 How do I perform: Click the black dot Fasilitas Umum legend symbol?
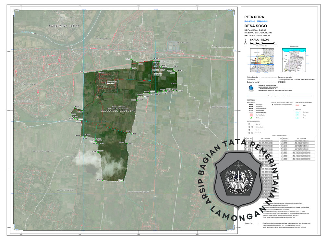coord(273,105)
